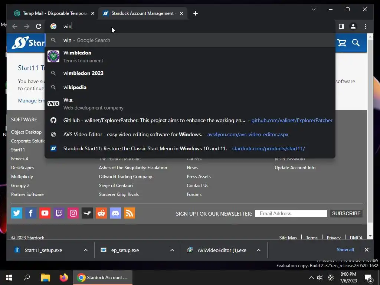
Task: Close the Stardock Account Management tab
Action: tap(181, 13)
